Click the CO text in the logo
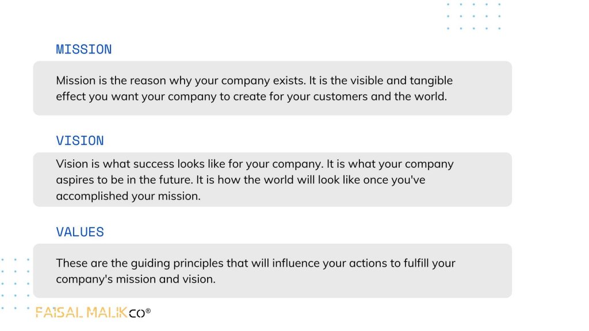 coord(137,313)
